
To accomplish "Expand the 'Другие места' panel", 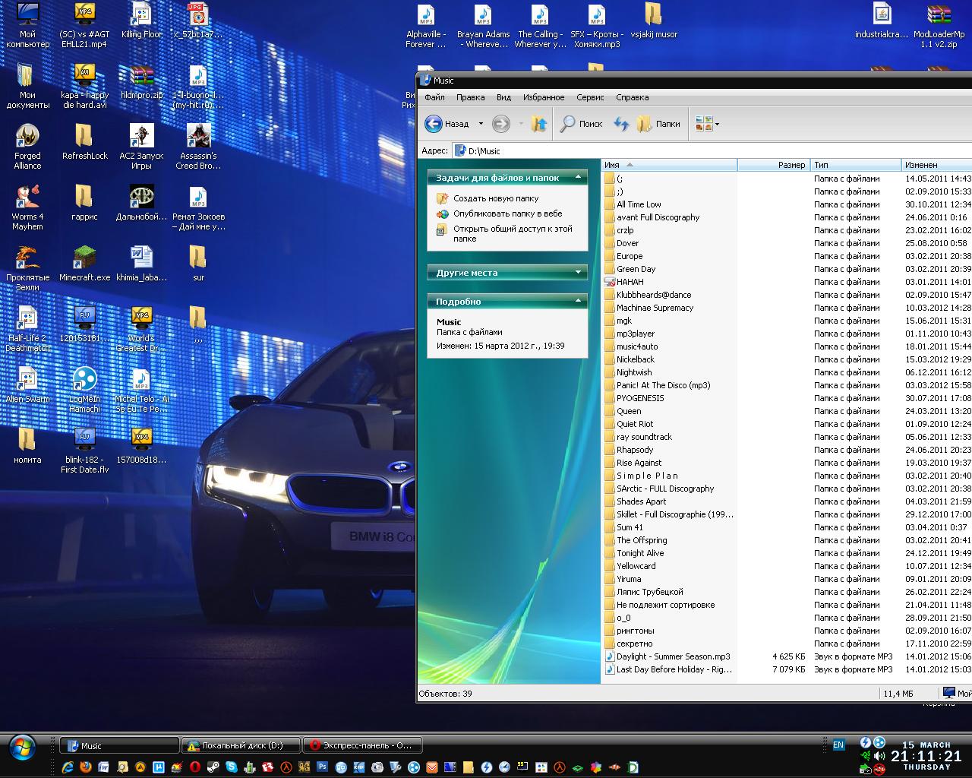I will [x=578, y=272].
